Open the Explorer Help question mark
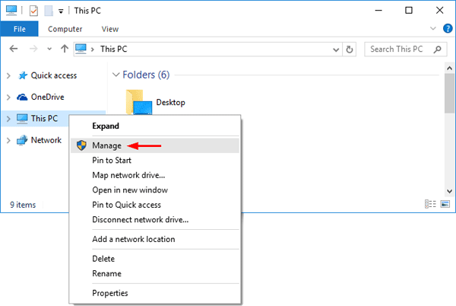This screenshot has height=306, width=456. pos(447,29)
